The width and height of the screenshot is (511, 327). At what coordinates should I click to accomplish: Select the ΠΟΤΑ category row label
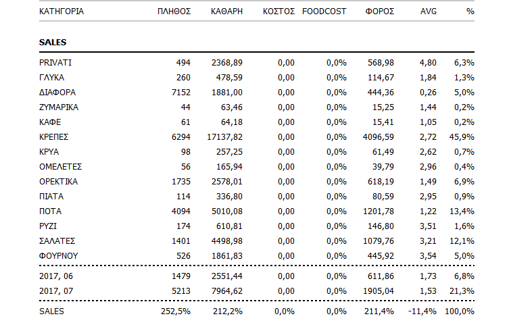tap(51, 211)
